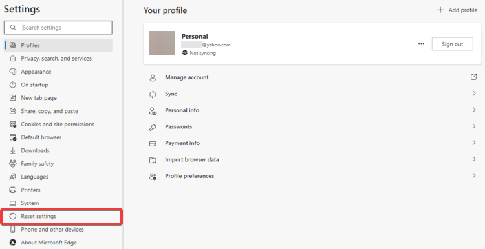Click the Personal info icon
The height and width of the screenshot is (249, 485).
[x=153, y=111]
